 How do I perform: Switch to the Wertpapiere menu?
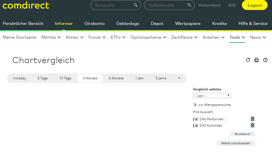click(x=188, y=24)
